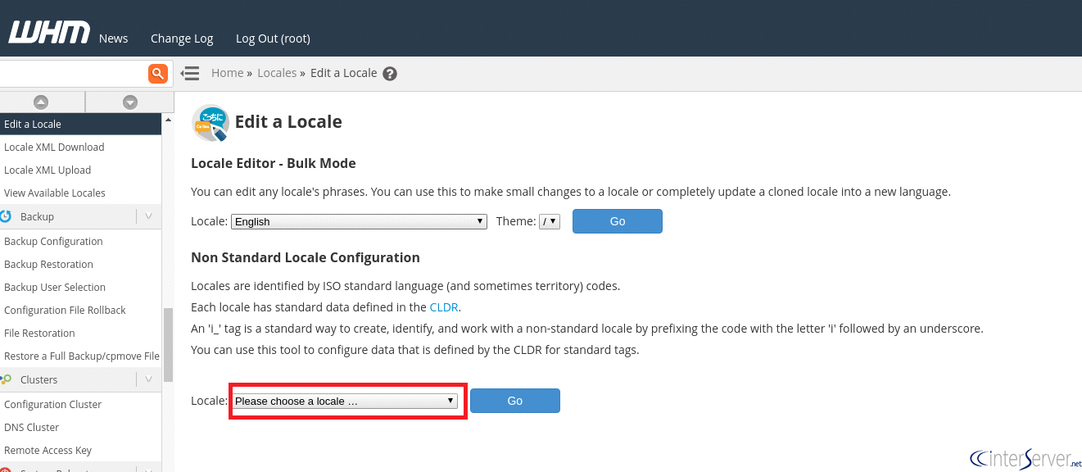Image resolution: width=1082 pixels, height=472 pixels.
Task: Click the sidebar scrollbar up arrow
Action: click(x=168, y=120)
